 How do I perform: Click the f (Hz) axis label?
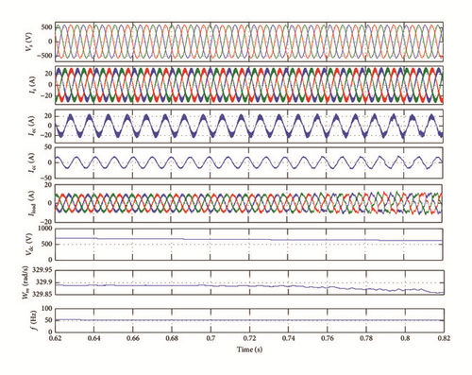tap(34, 321)
